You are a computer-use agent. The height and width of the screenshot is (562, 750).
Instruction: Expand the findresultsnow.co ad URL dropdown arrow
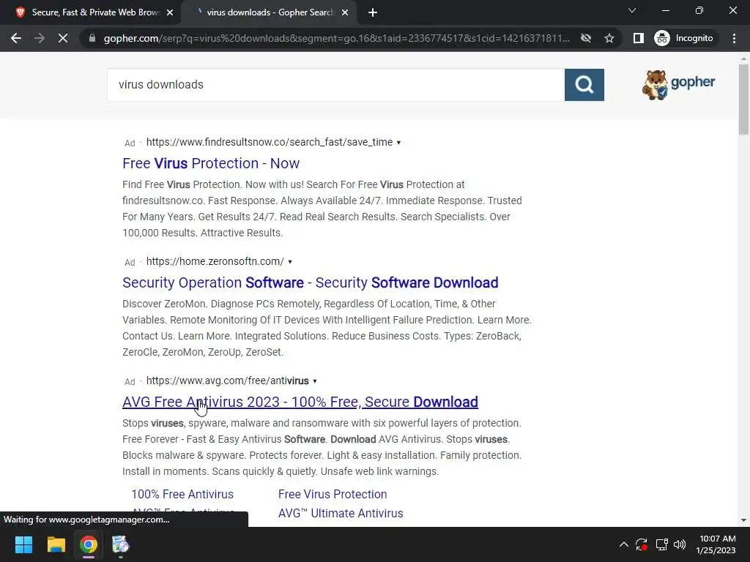tap(398, 143)
